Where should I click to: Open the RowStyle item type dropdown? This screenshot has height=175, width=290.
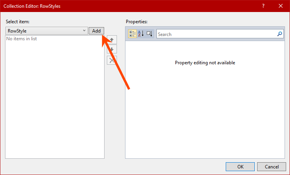tap(46, 31)
